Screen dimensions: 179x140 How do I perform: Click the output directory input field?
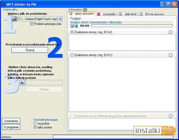[x=44, y=82]
